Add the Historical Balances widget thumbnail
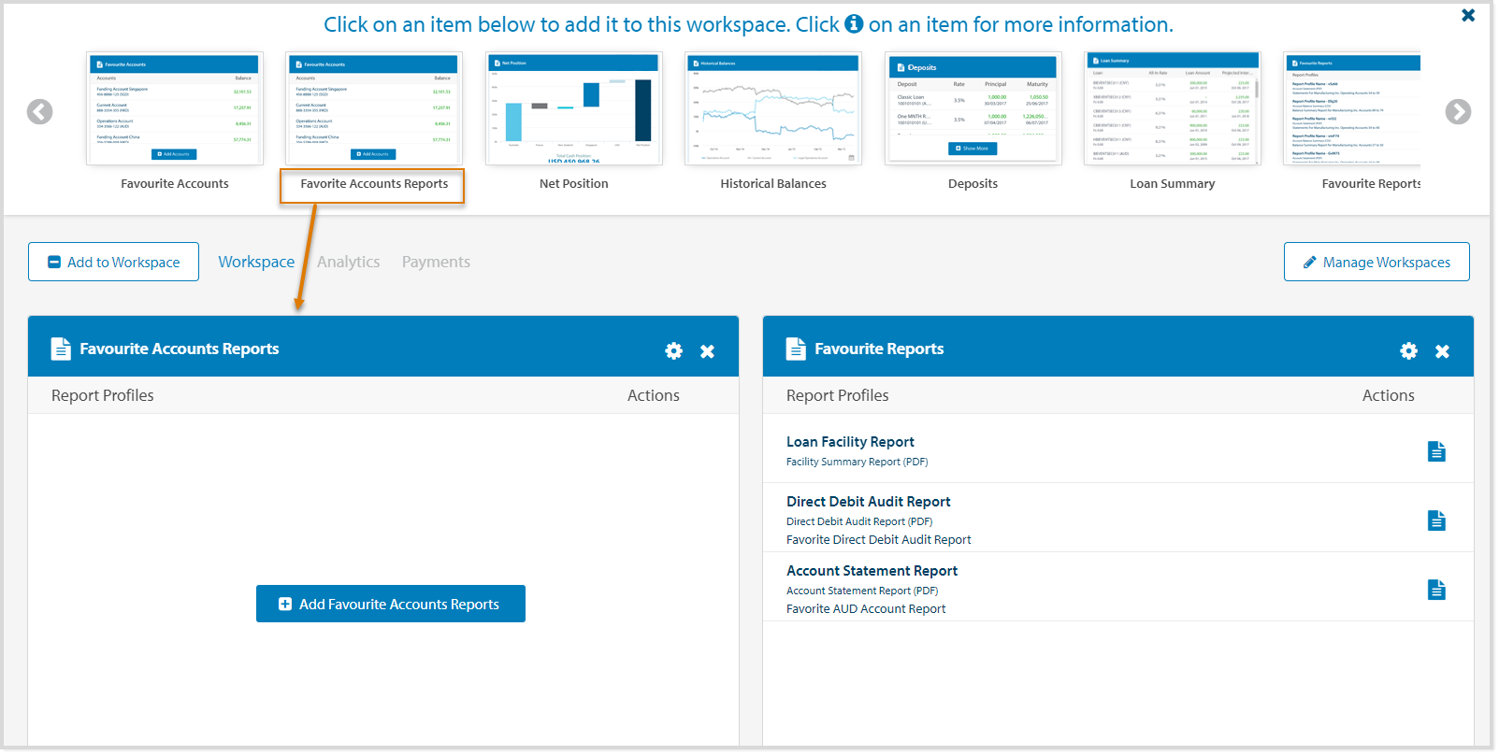 point(773,109)
